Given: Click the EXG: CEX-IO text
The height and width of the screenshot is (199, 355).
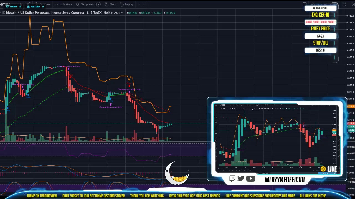Looking at the screenshot, I should [320, 15].
